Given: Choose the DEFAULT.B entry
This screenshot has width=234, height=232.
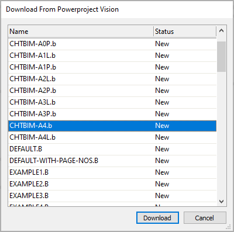Looking at the screenshot, I should coord(112,149).
